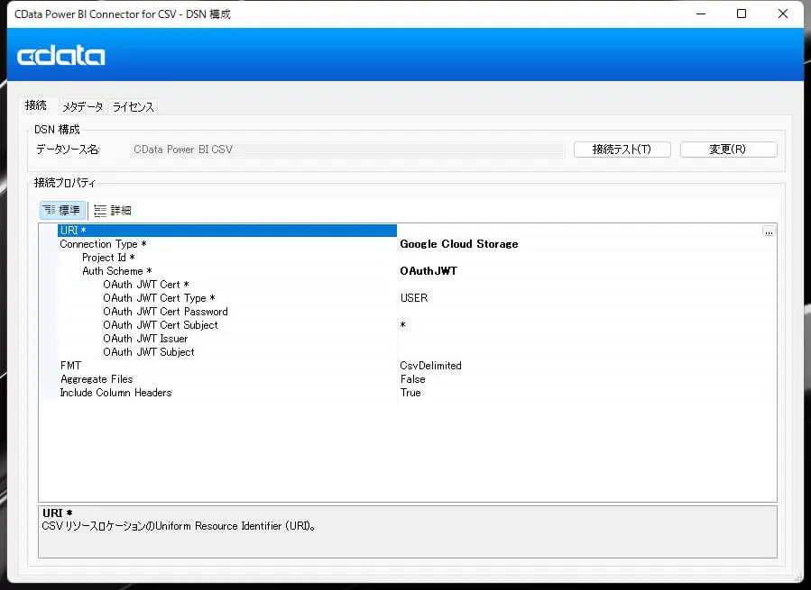811x590 pixels.
Task: Click the Google Cloud Storage value
Action: (459, 244)
